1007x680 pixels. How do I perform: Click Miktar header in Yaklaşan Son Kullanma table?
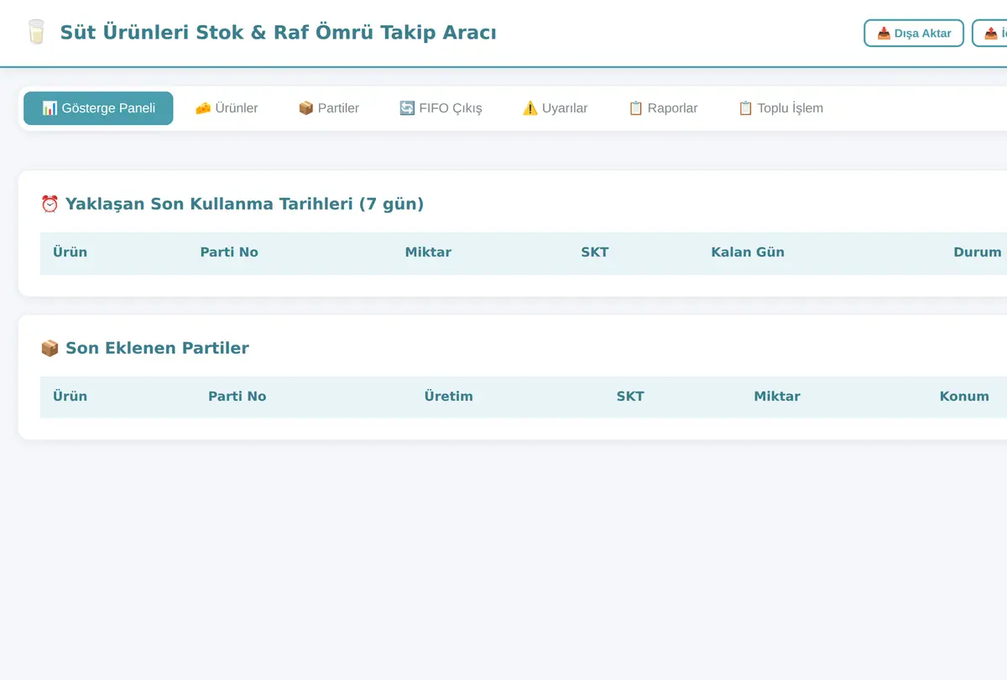(x=428, y=252)
